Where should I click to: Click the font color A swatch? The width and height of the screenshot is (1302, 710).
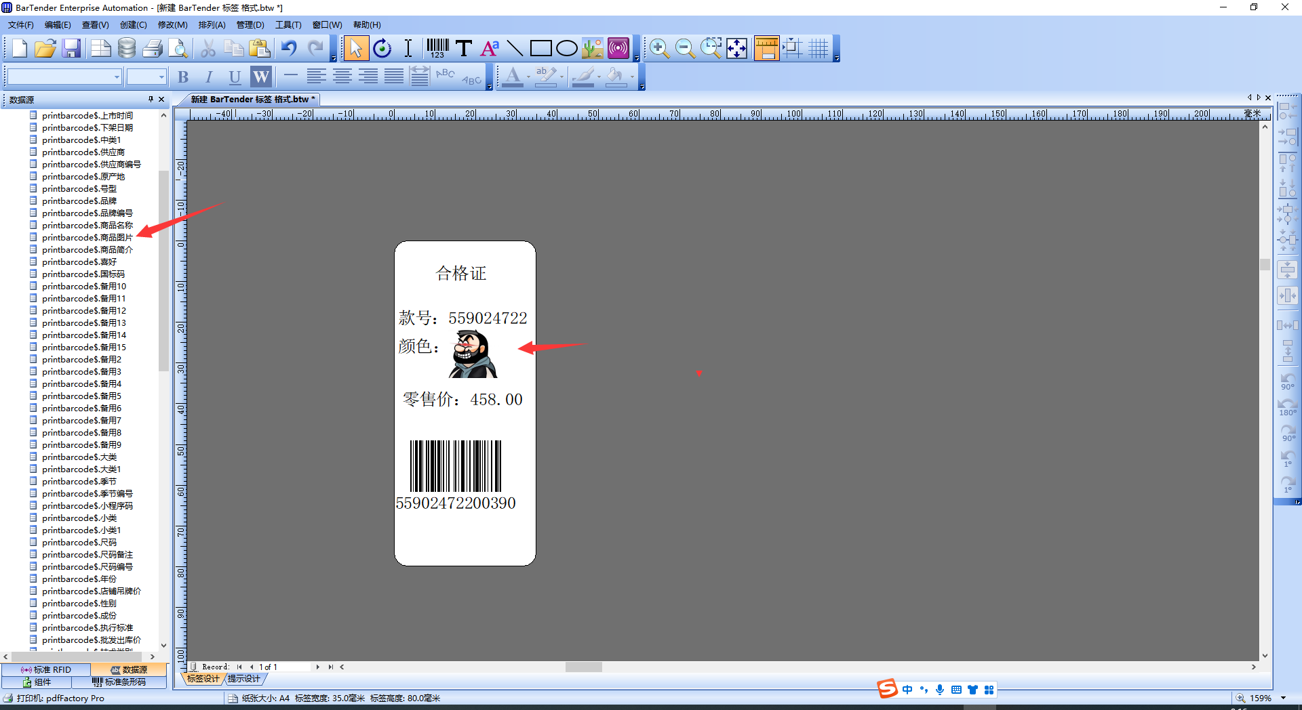click(x=513, y=77)
